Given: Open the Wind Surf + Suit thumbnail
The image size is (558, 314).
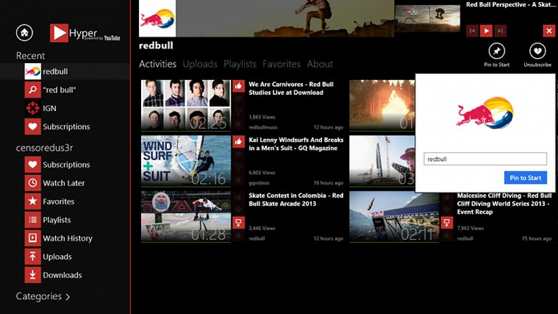Looking at the screenshot, I should click(186, 161).
